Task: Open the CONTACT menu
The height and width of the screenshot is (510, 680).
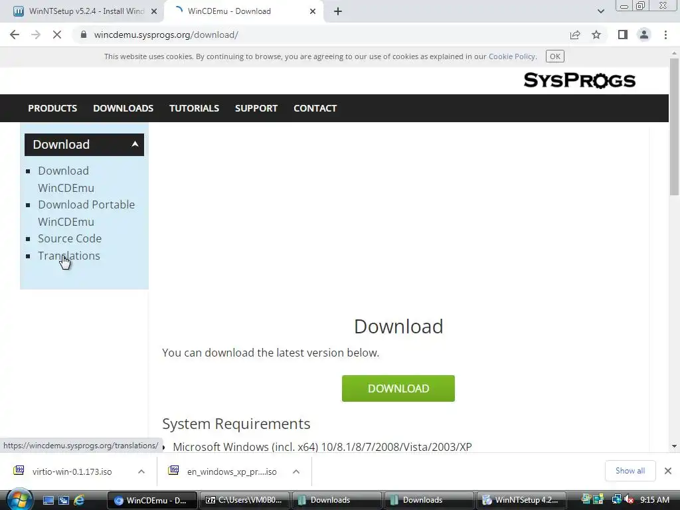Action: 315,108
